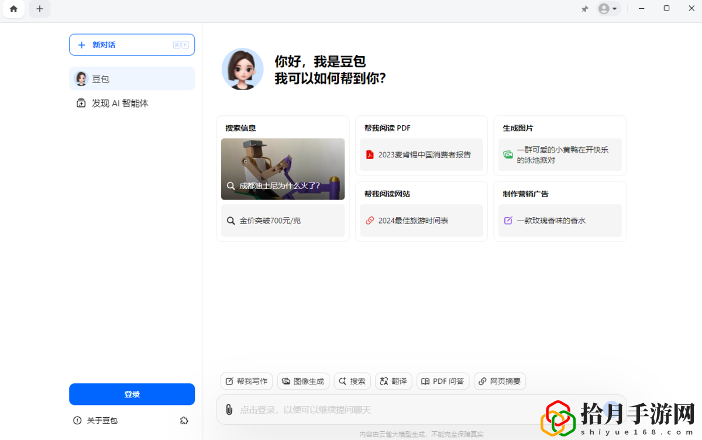The height and width of the screenshot is (440, 702).
Task: Click the 帮我阅读网站 card heading
Action: click(387, 194)
